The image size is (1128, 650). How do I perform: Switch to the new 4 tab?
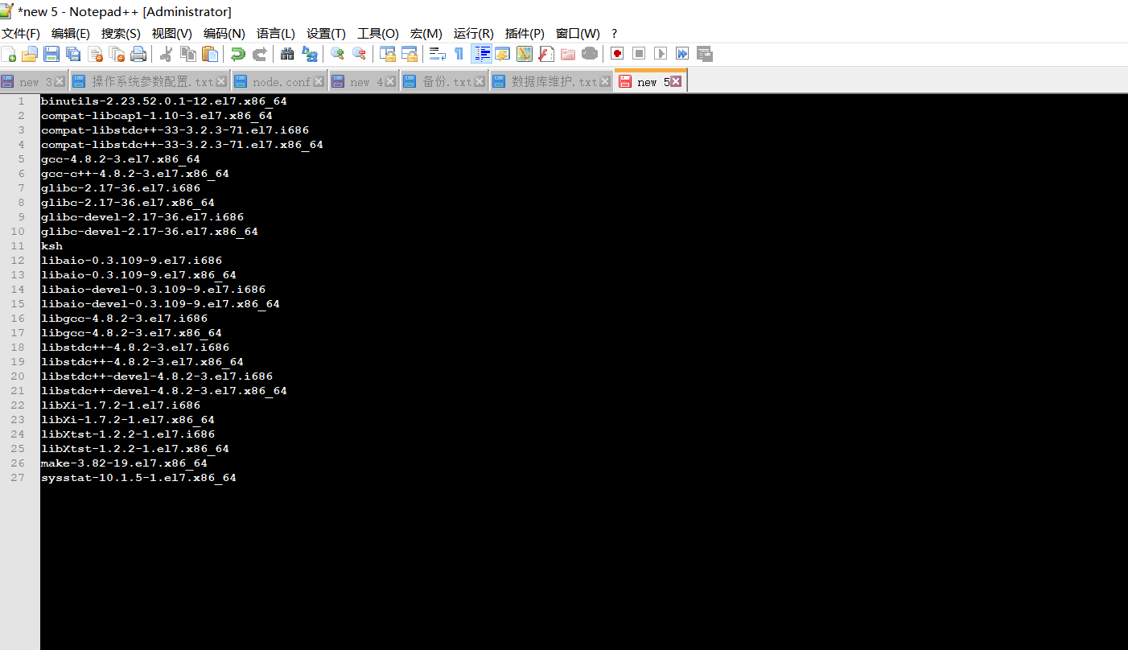363,82
